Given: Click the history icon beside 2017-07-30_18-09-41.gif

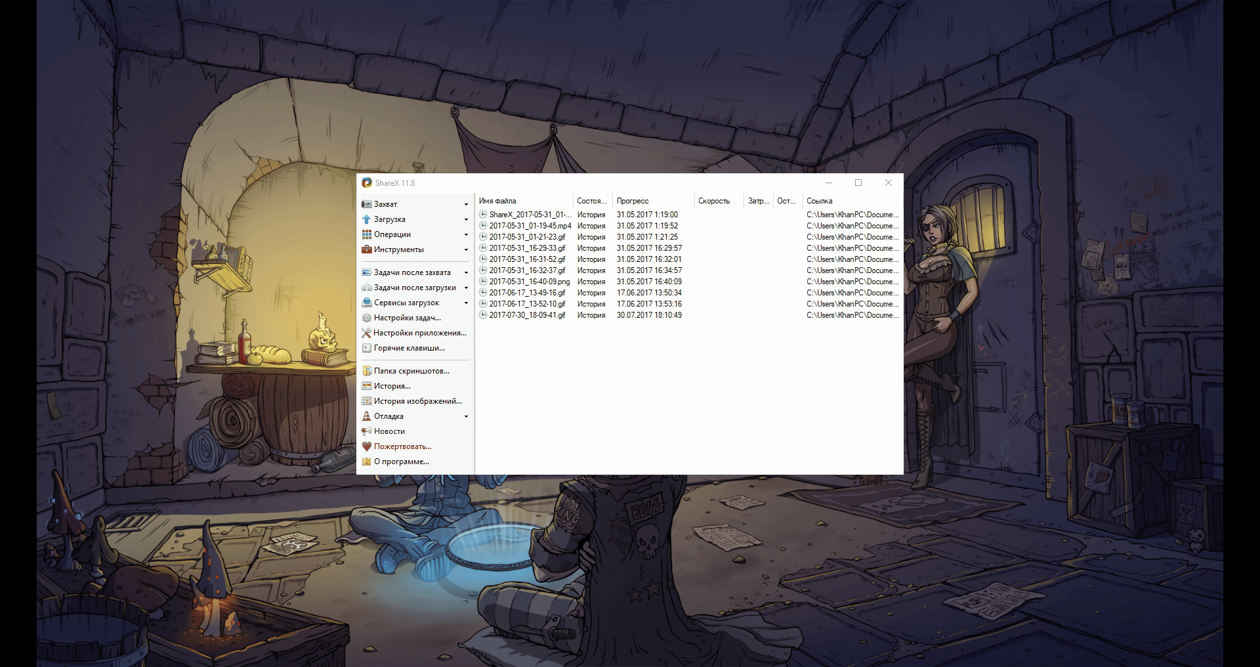Looking at the screenshot, I should pyautogui.click(x=483, y=315).
